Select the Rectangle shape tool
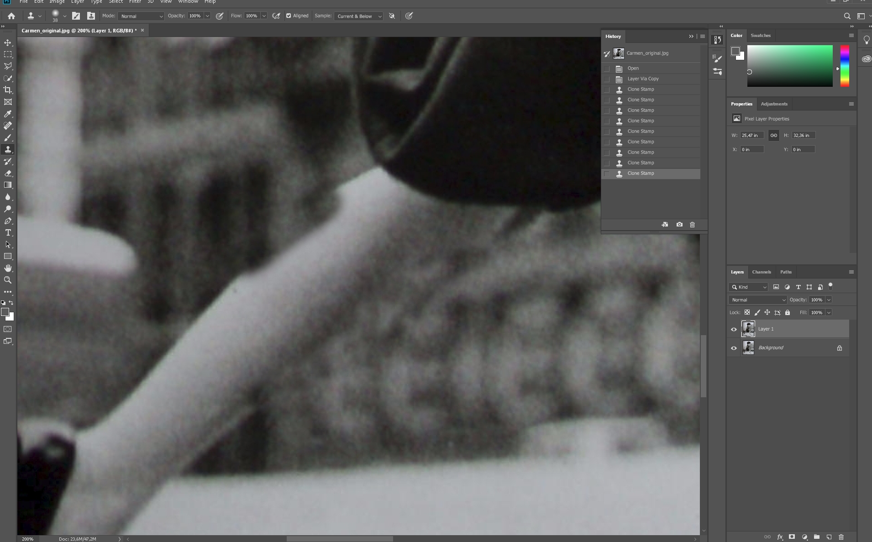The width and height of the screenshot is (872, 542). (8, 256)
